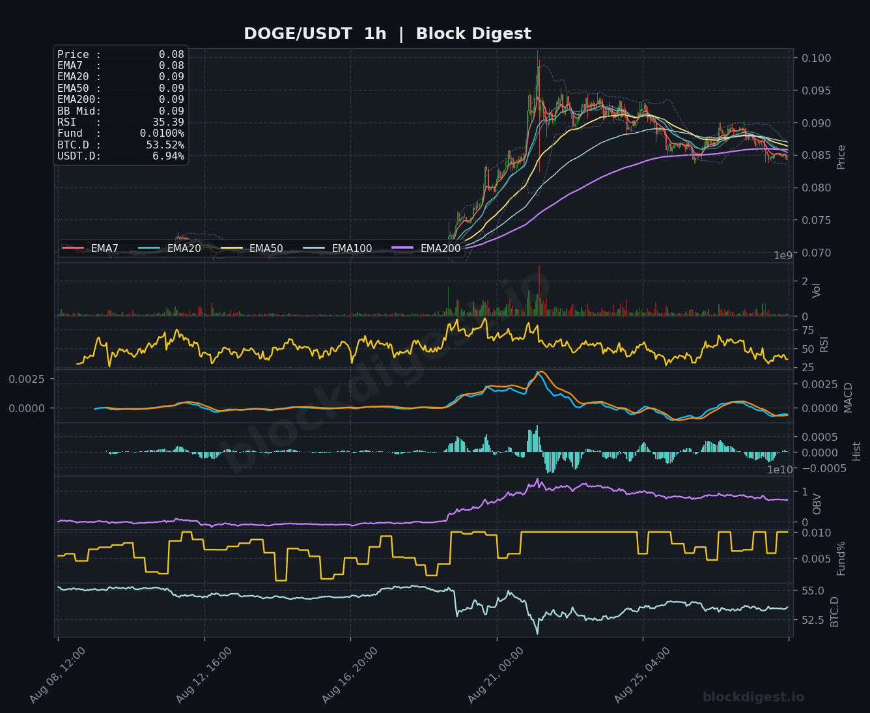Click the 75 tick on the RSI axis

808,331
